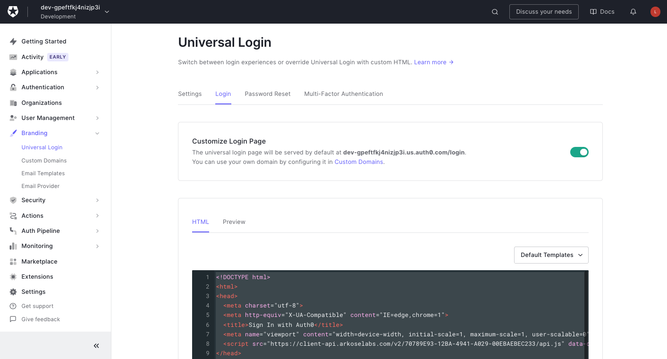667x359 pixels.
Task: Click the Authentication lock icon
Action: [13, 87]
